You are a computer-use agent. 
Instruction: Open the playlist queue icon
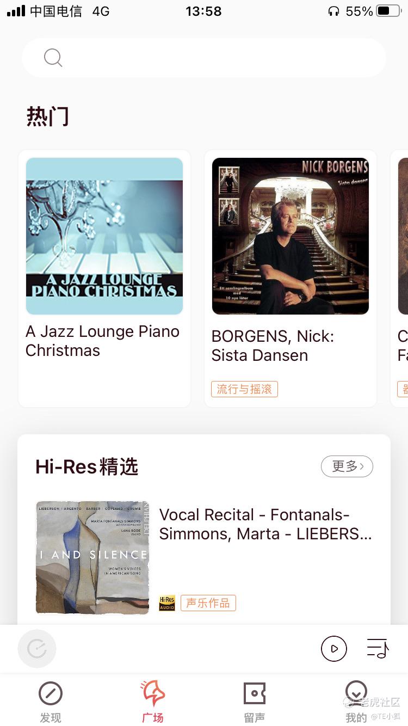[378, 649]
